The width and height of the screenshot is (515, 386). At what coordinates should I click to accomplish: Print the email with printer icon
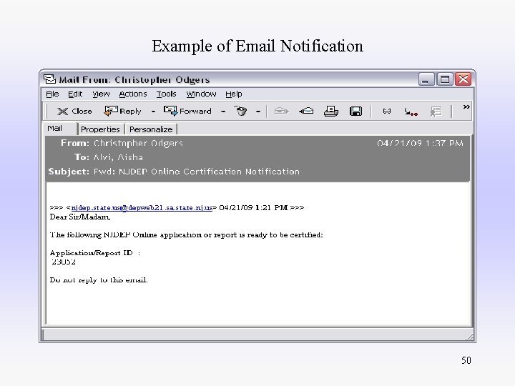331,112
